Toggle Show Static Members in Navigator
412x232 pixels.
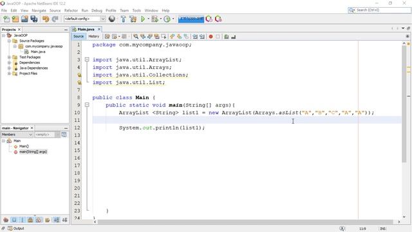(x=23, y=220)
